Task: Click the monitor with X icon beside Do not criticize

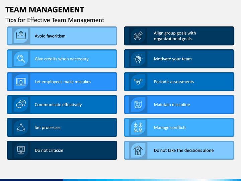Action: [21, 150]
